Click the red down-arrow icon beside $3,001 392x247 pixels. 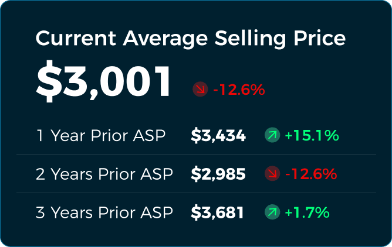(x=200, y=90)
